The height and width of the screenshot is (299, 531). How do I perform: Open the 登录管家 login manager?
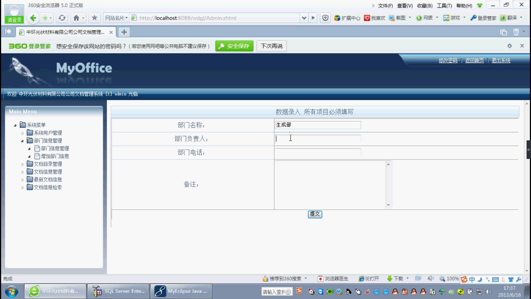483,18
